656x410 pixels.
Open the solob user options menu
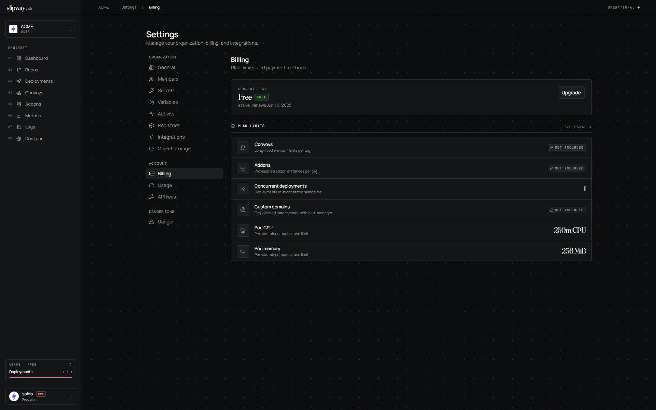tap(70, 396)
